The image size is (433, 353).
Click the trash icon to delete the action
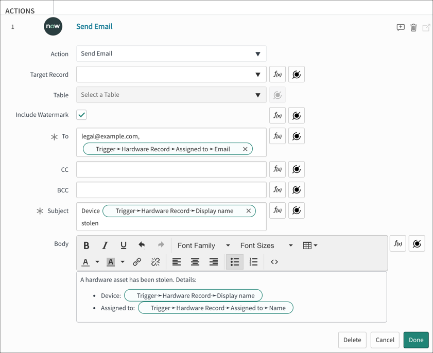pyautogui.click(x=413, y=27)
